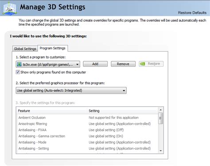Click the Add button
The image size is (210, 166).
coord(95,64)
